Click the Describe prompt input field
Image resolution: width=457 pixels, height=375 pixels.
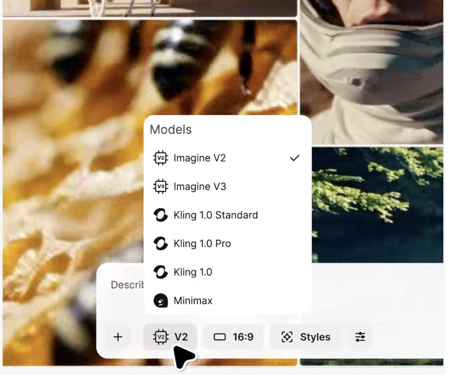click(x=127, y=285)
